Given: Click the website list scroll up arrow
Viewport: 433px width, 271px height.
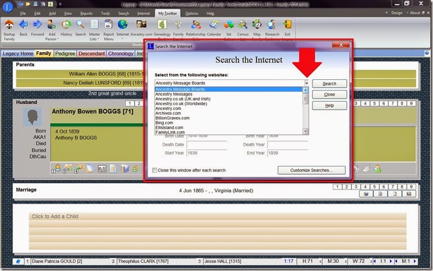Looking at the screenshot, I should (305, 90).
